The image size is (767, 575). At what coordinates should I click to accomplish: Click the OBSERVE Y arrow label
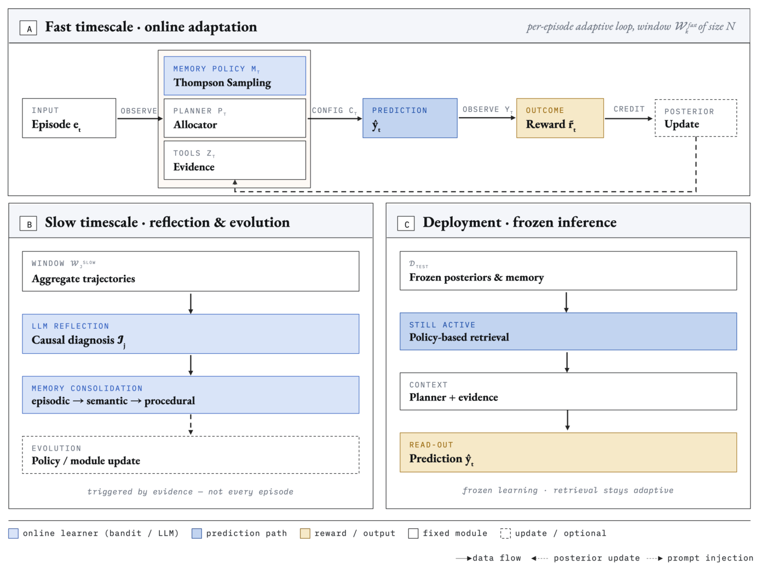[488, 110]
